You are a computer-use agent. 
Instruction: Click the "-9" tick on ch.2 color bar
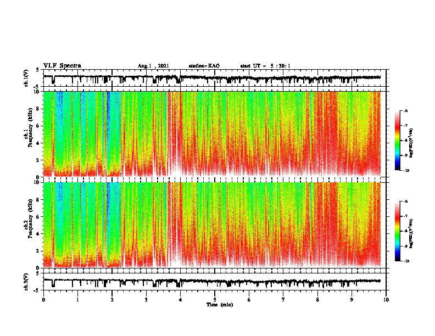(405, 246)
